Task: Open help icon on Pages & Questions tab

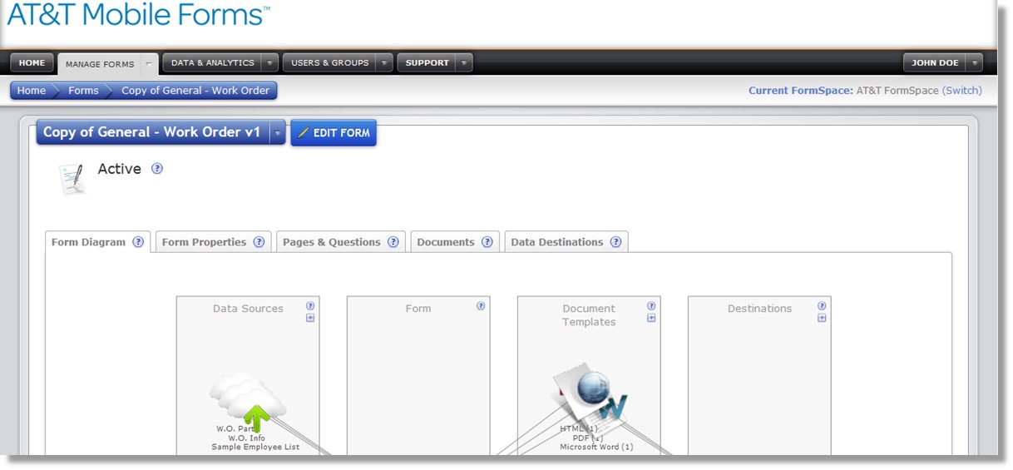Action: [x=393, y=242]
